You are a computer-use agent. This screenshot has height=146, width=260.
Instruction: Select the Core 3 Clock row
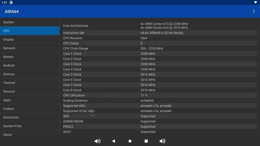pos(160,64)
